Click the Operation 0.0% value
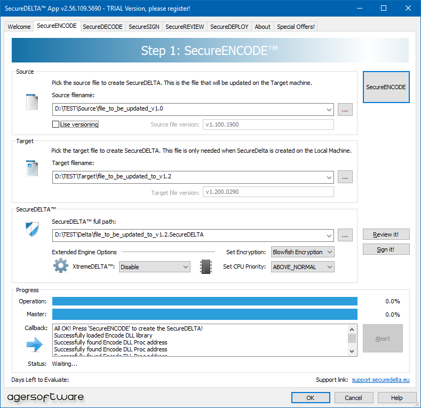 (x=393, y=301)
